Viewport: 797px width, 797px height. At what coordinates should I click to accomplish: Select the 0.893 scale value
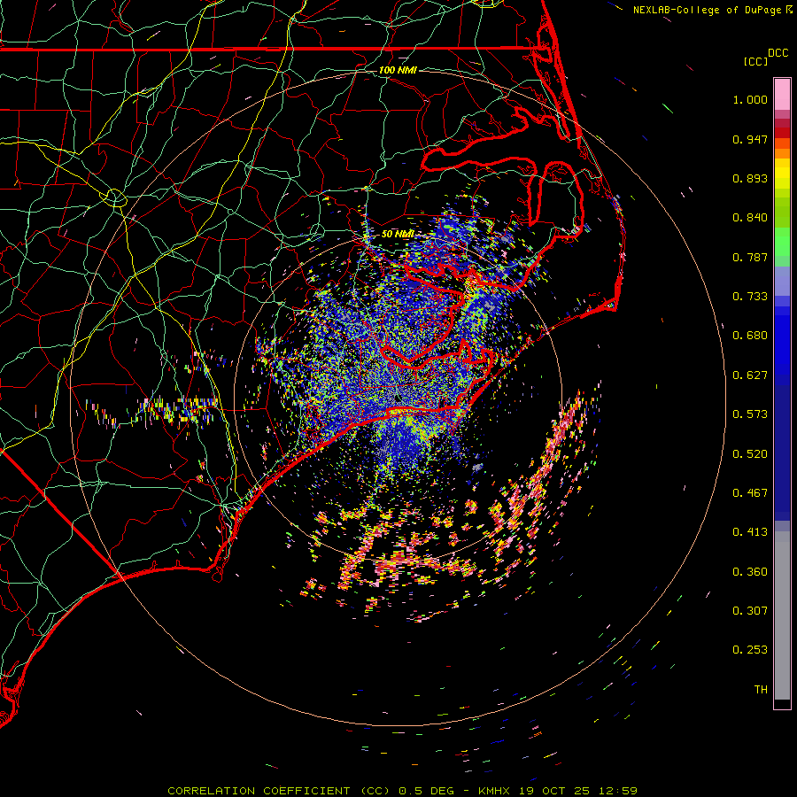point(750,178)
